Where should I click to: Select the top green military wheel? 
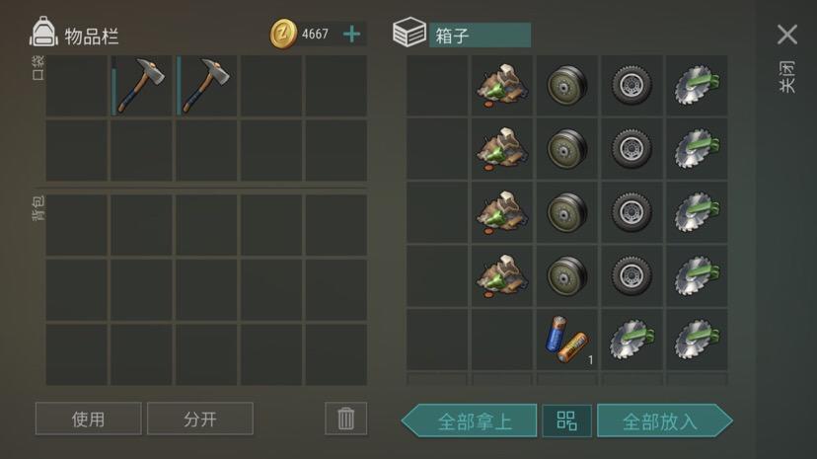click(566, 86)
